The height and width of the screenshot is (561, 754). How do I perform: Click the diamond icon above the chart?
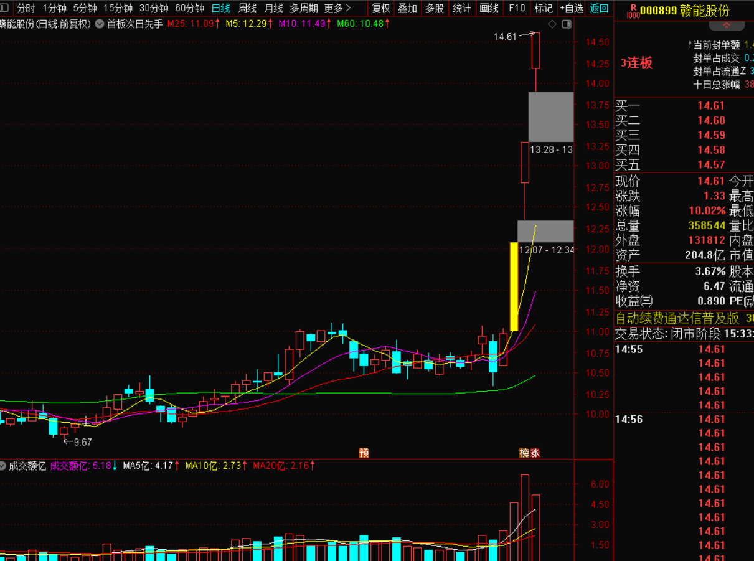(552, 24)
